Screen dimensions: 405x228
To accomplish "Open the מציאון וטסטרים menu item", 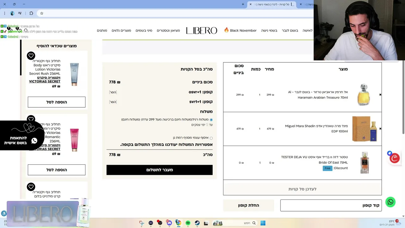I will tap(168, 30).
